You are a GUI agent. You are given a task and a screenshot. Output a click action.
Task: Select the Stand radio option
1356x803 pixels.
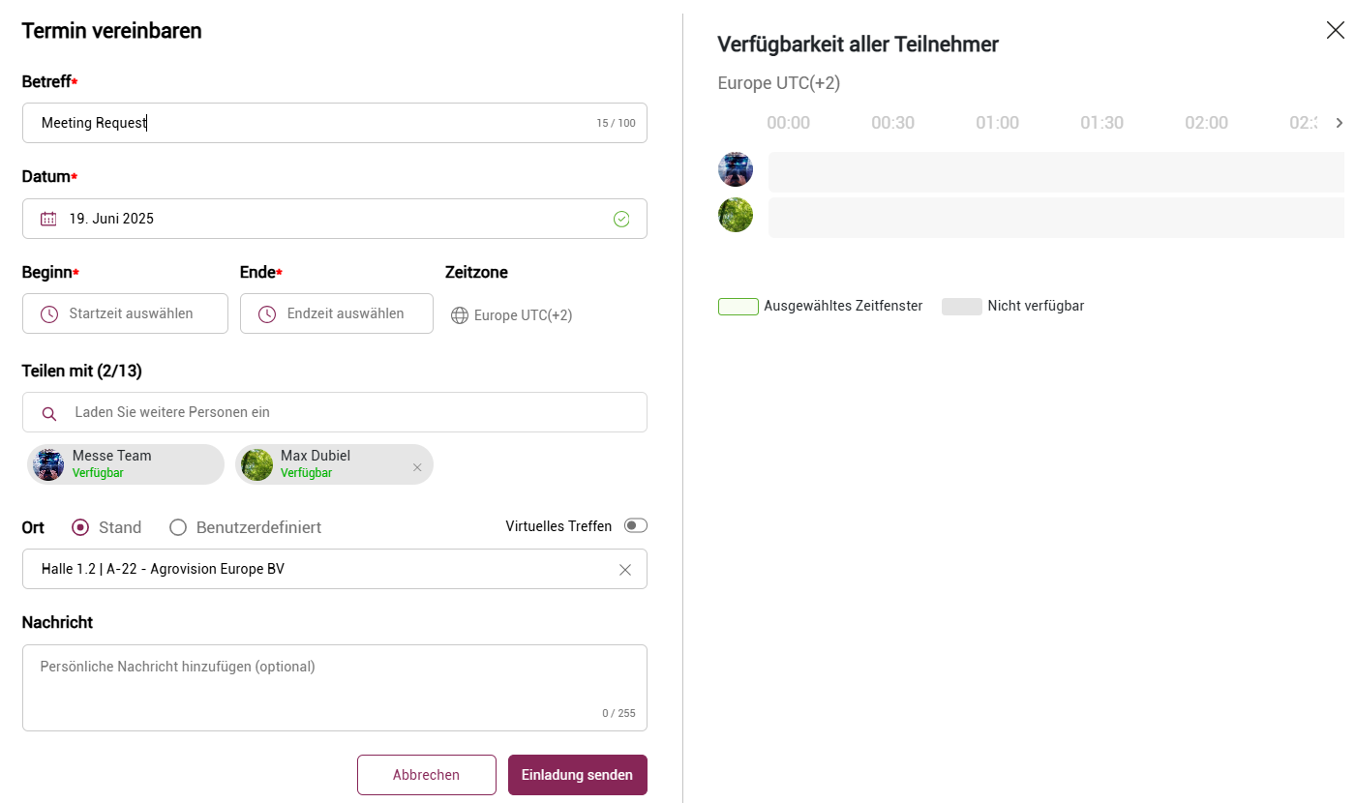pyautogui.click(x=81, y=527)
